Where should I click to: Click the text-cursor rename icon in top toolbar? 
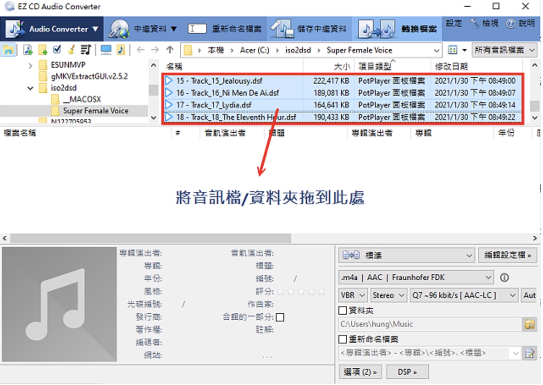[x=197, y=29]
